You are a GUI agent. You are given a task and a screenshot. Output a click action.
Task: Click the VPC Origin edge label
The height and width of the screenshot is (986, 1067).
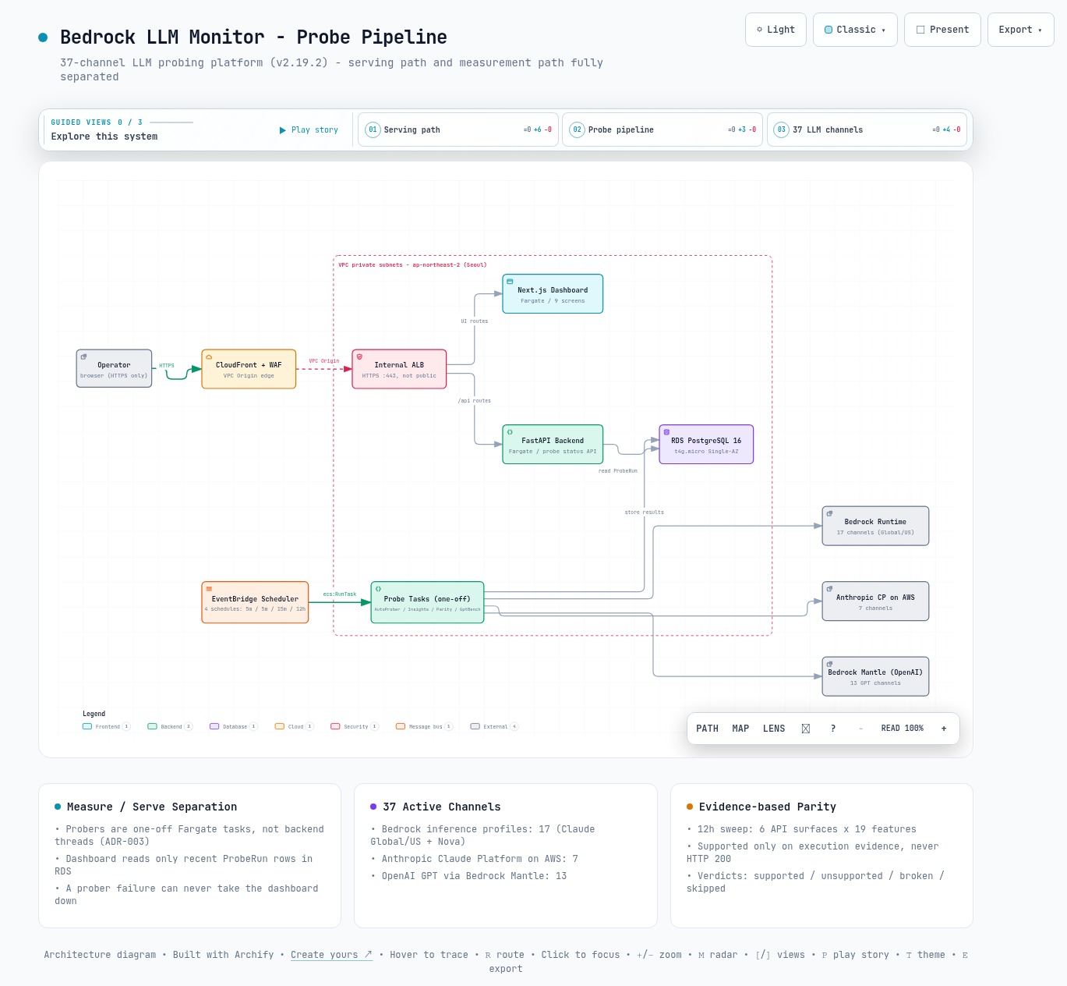point(324,361)
